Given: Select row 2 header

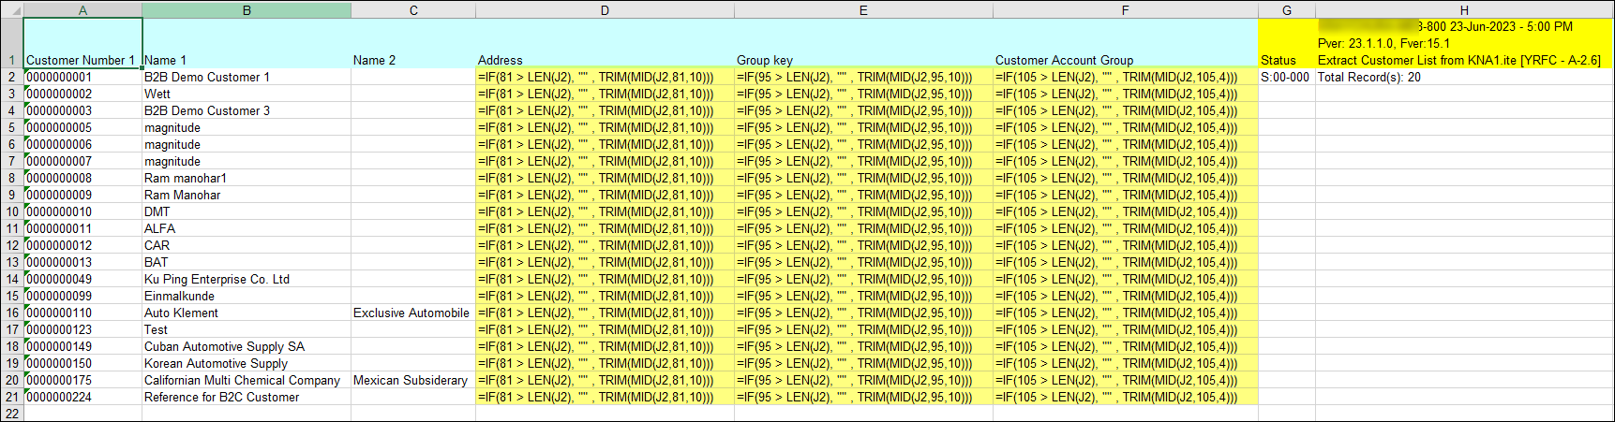Looking at the screenshot, I should [x=12, y=77].
